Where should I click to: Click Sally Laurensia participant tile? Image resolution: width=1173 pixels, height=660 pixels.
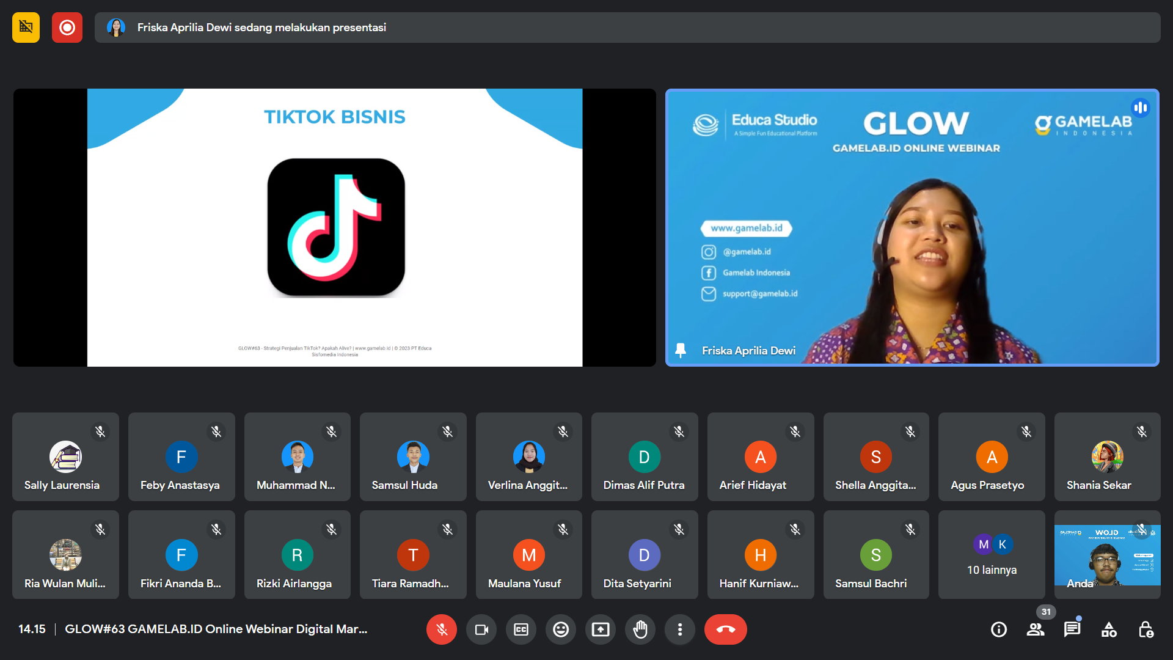(x=65, y=457)
